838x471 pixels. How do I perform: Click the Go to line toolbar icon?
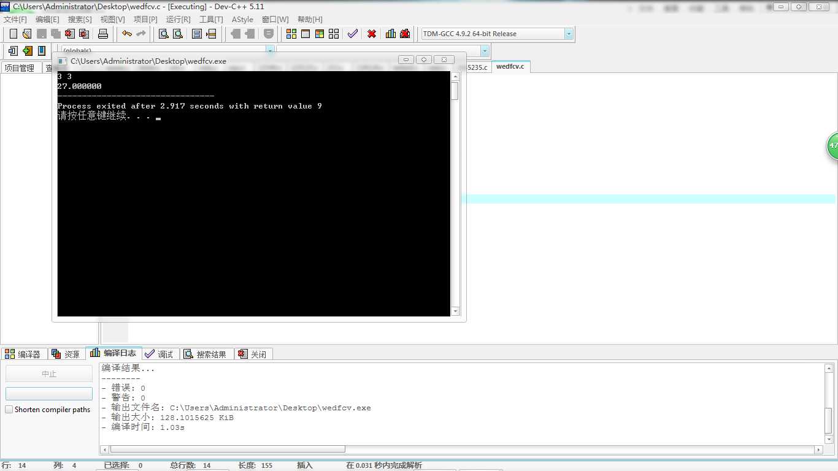211,34
